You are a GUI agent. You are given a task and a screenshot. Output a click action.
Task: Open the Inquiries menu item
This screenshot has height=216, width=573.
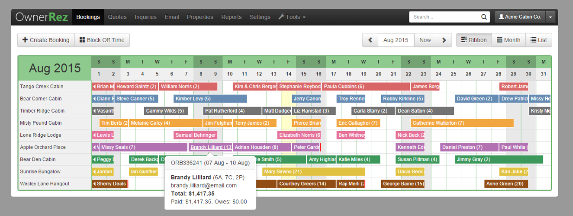click(146, 17)
